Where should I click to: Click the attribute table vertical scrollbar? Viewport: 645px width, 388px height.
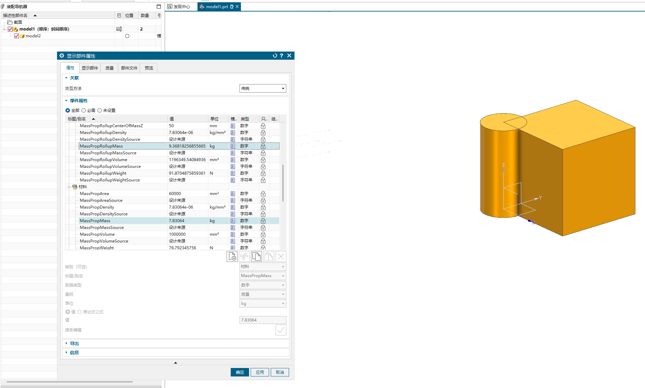283,183
